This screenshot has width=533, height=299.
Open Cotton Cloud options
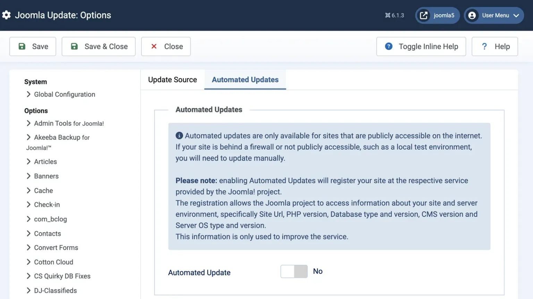[54, 262]
